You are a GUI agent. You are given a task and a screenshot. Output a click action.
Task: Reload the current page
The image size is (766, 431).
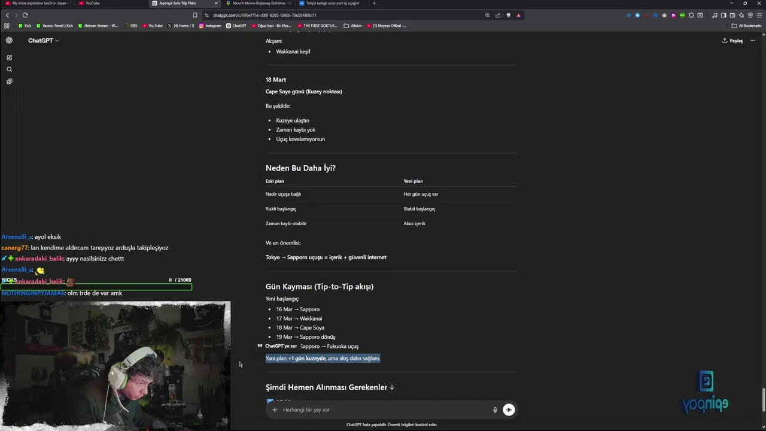[x=25, y=15]
